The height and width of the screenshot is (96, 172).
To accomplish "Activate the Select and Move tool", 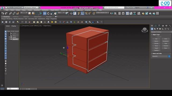I will pyautogui.click(x=45, y=13).
